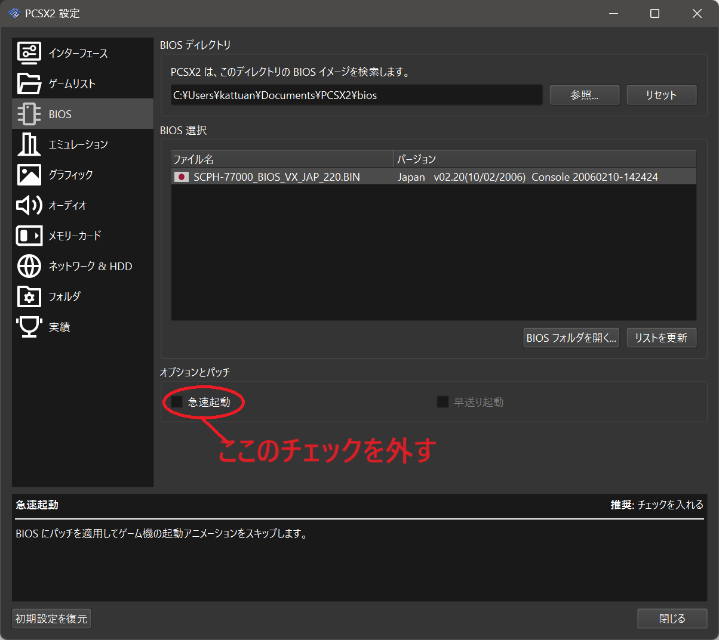Click the BIOS chip icon in sidebar
The image size is (719, 640).
click(29, 114)
